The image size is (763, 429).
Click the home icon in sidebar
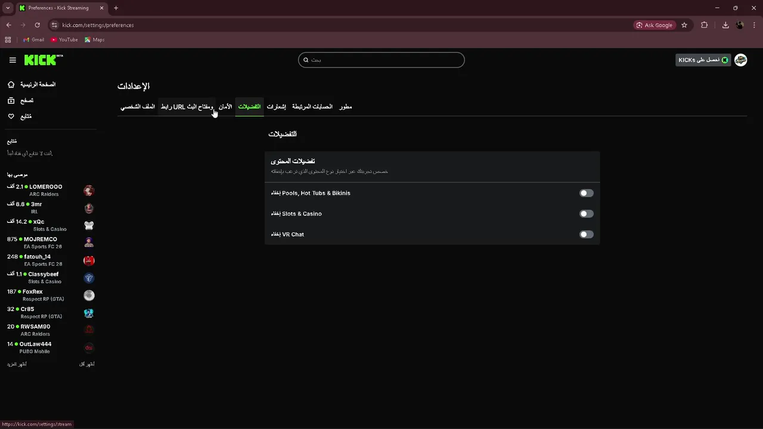coord(11,85)
